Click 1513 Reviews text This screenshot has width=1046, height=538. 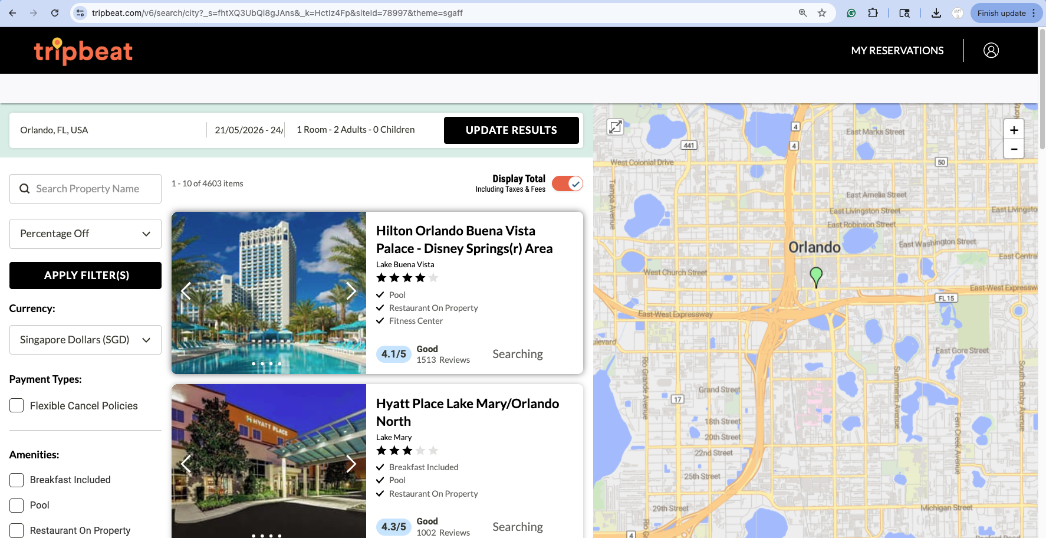[443, 360]
